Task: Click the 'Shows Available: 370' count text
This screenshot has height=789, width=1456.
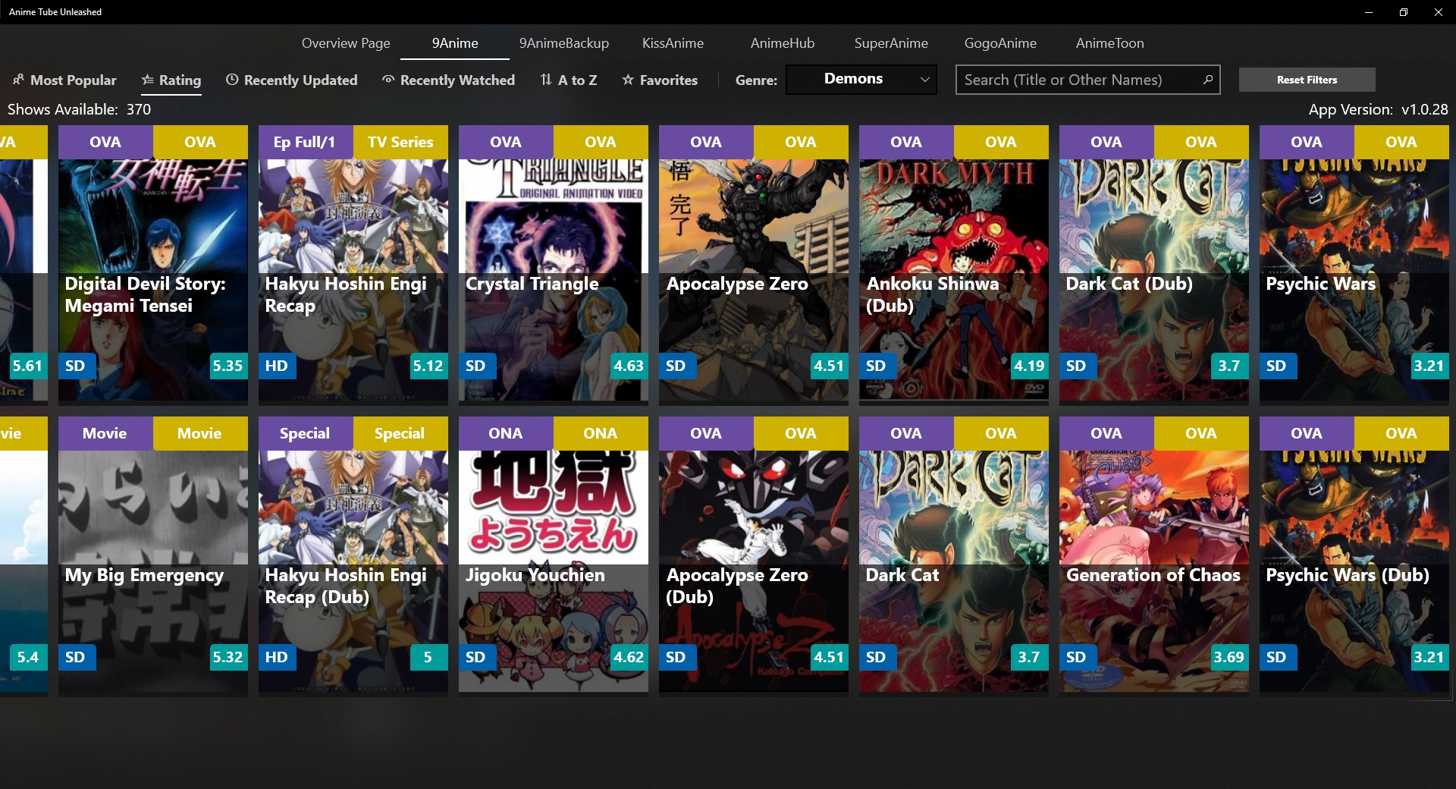Action: 80,109
